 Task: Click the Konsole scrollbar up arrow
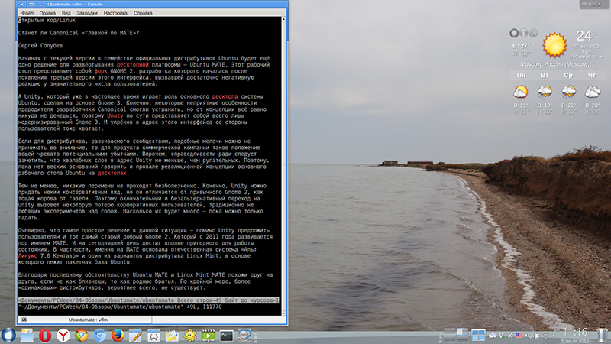pyautogui.click(x=283, y=19)
